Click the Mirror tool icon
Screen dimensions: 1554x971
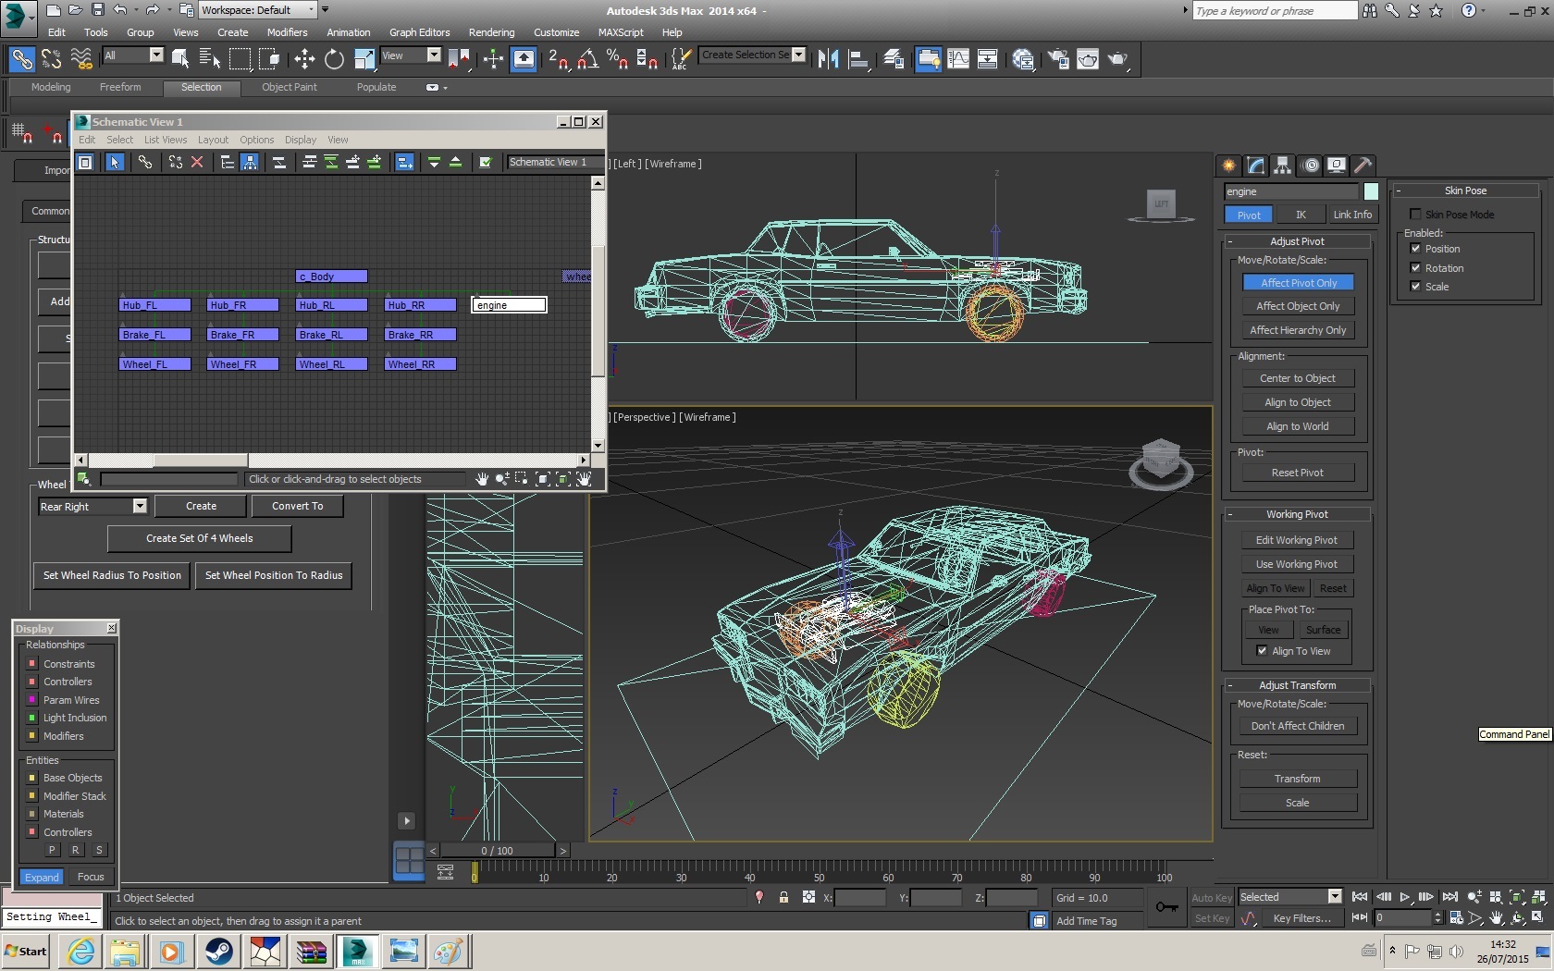click(x=828, y=59)
